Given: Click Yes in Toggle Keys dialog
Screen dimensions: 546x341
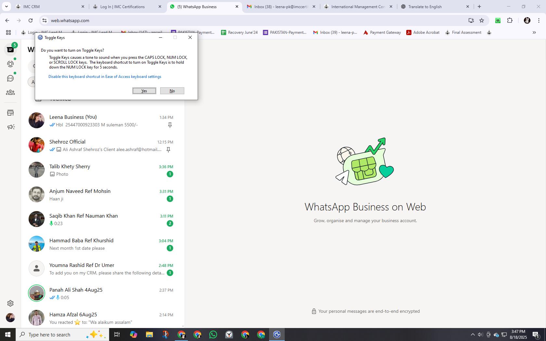Looking at the screenshot, I should pyautogui.click(x=144, y=91).
